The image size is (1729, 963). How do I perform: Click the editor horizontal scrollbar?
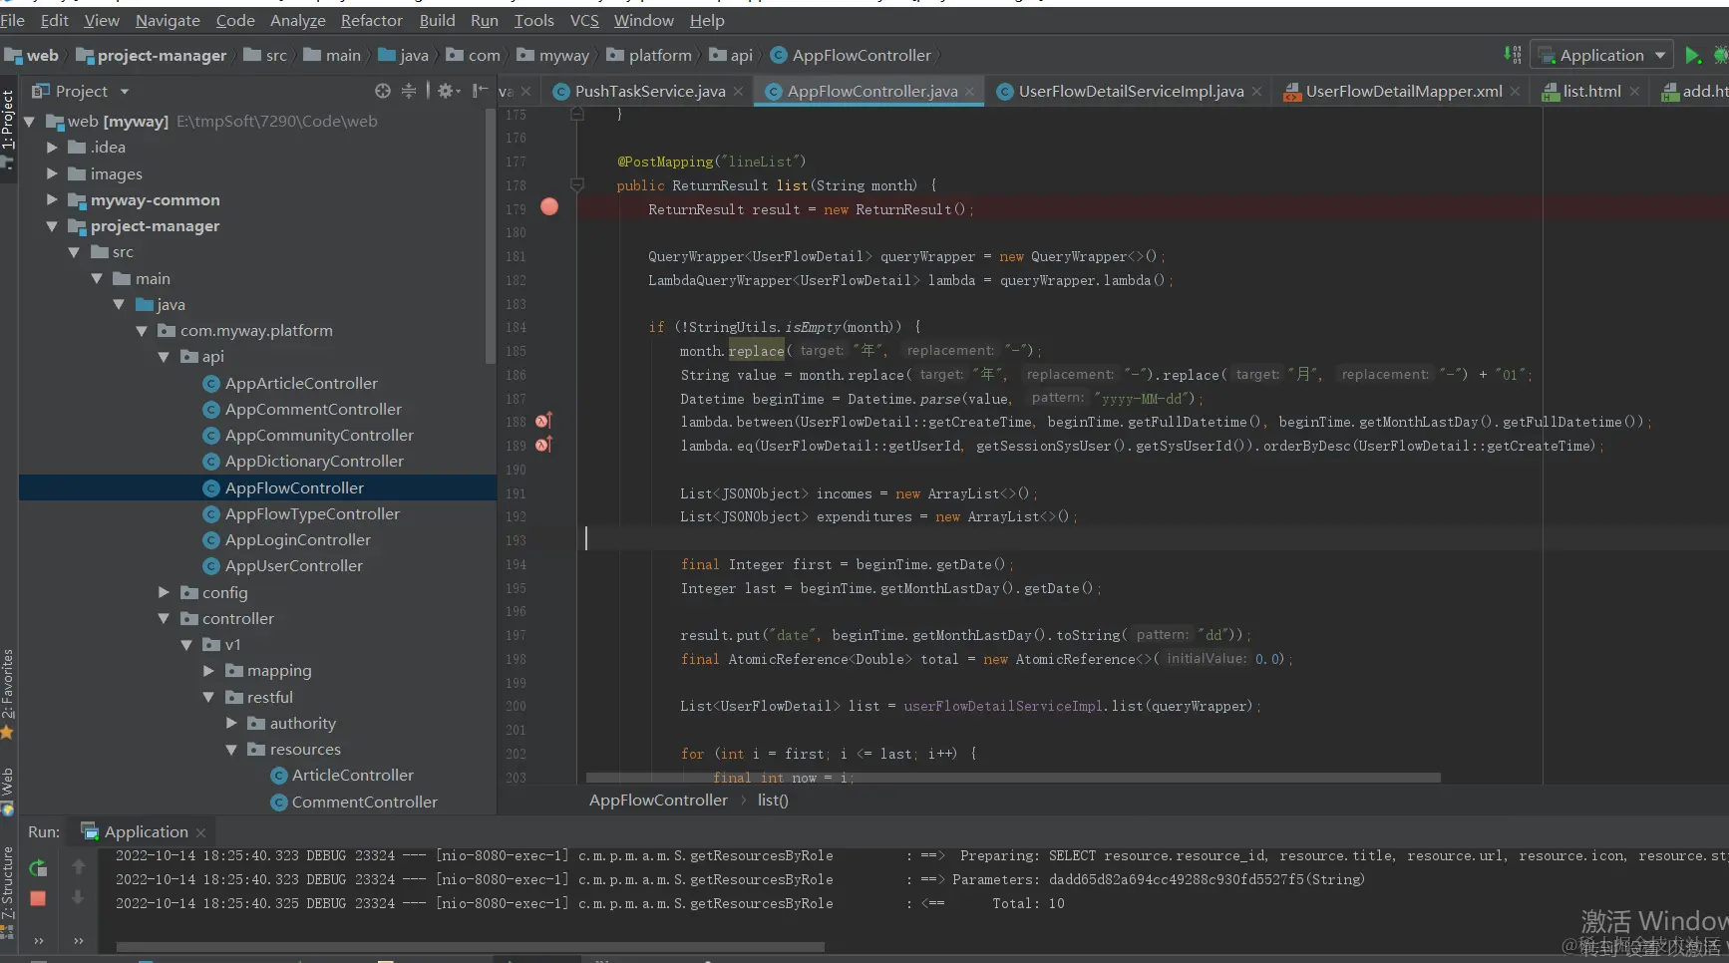pyautogui.click(x=1013, y=778)
